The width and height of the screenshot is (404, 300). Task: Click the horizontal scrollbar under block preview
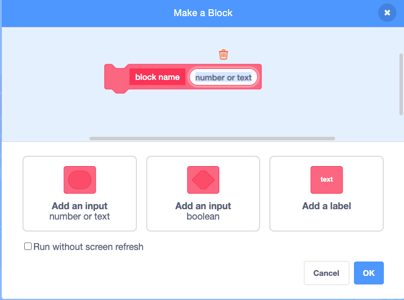tap(212, 139)
